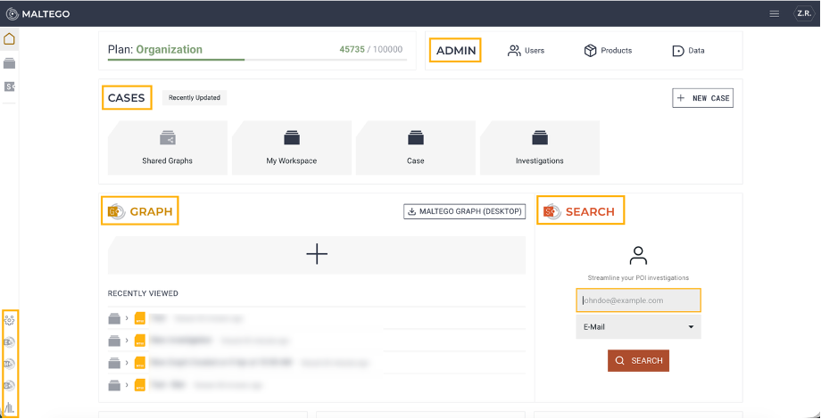Click the Maltego logo in header
Screen dimensions: 821x419
pos(37,14)
